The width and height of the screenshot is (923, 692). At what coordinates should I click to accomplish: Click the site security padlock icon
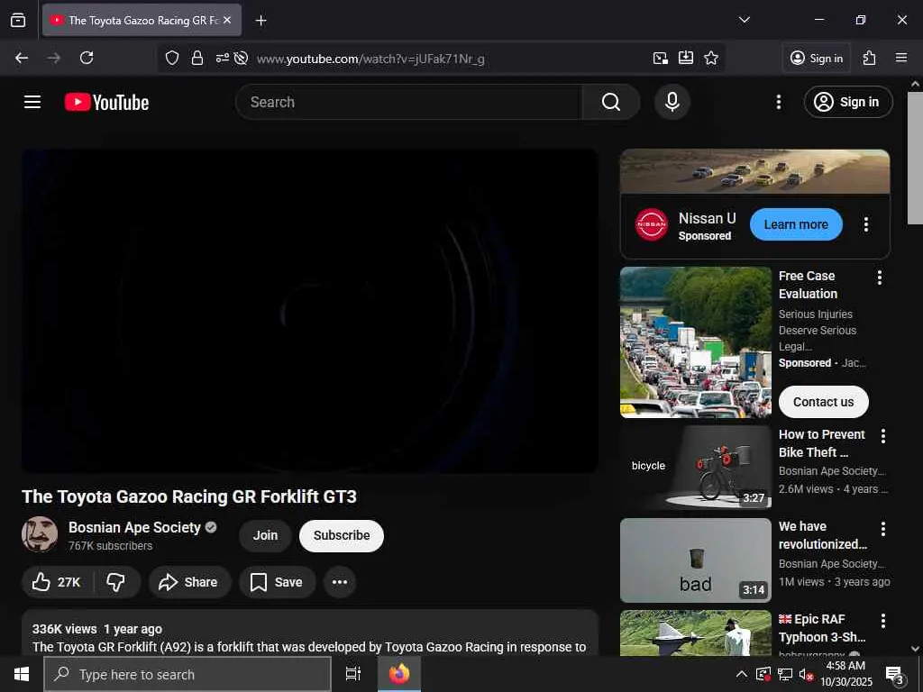197,58
